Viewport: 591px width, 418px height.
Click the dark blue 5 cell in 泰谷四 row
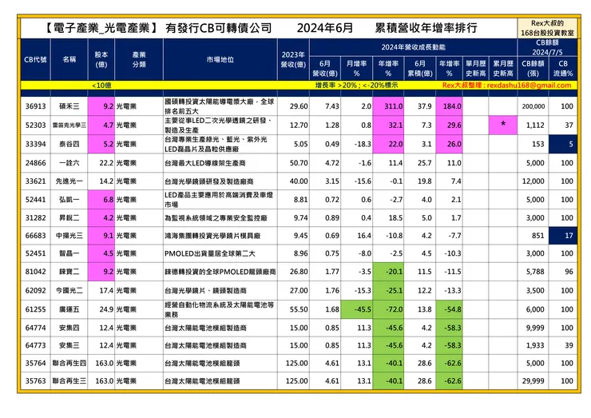click(563, 144)
